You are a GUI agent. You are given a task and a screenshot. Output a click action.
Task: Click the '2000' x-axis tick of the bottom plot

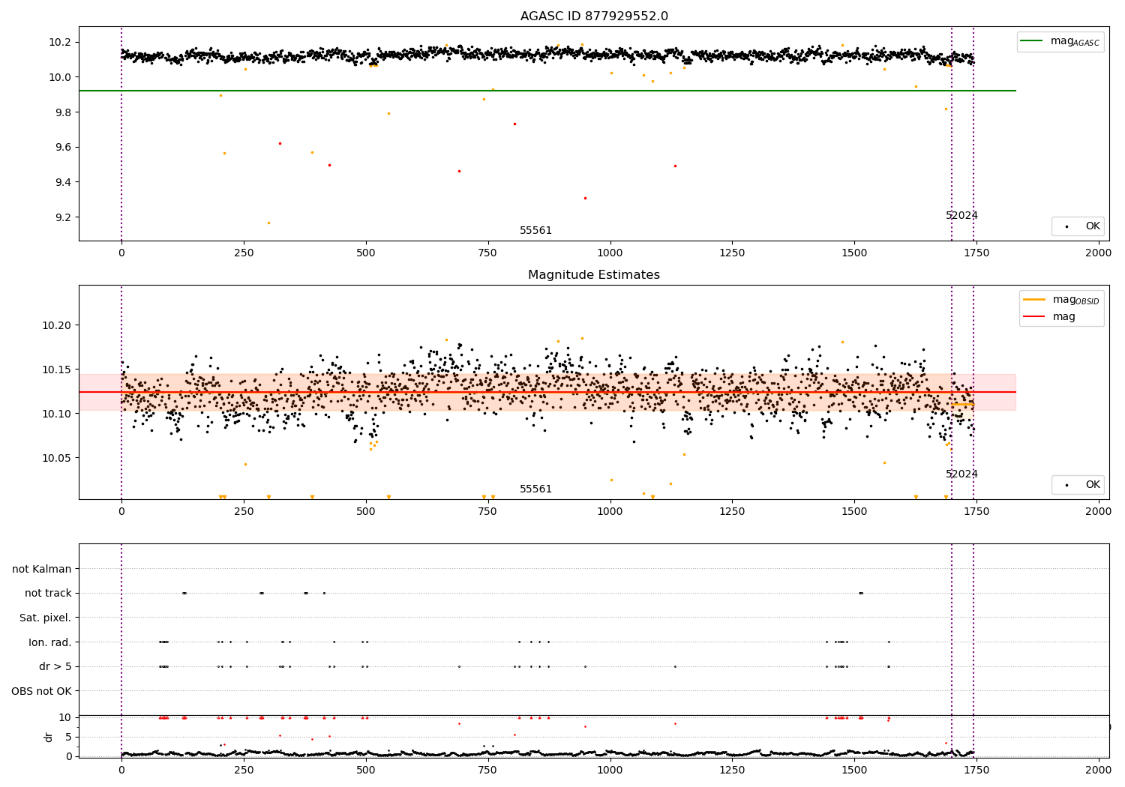[1099, 770]
